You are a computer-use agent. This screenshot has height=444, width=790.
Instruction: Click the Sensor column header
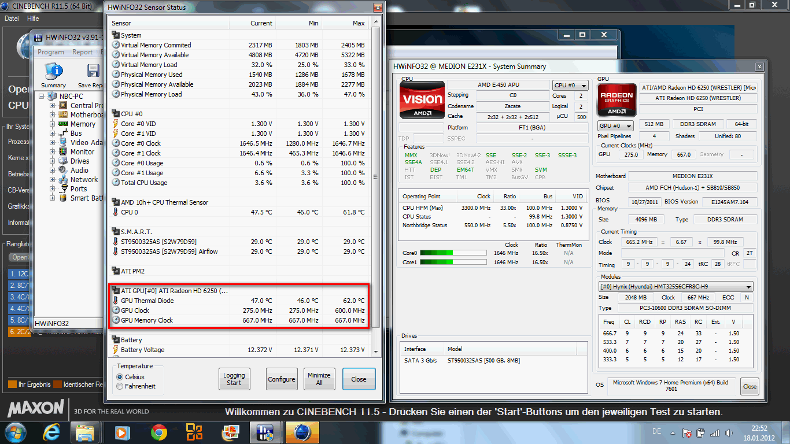pyautogui.click(x=169, y=23)
